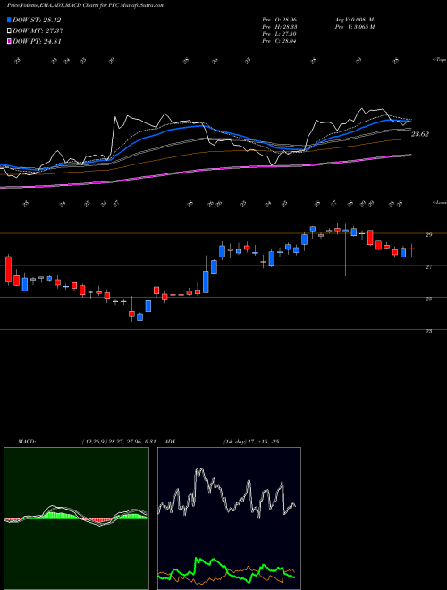Click the long-wick candlestick dropping below 27

coord(345,249)
